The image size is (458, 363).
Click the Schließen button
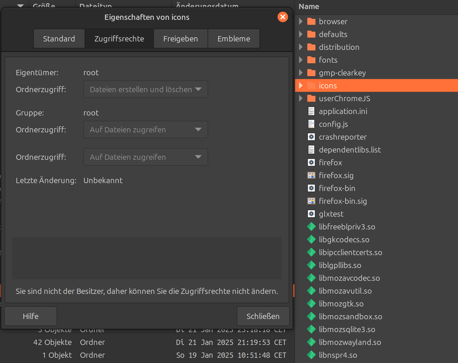click(263, 316)
